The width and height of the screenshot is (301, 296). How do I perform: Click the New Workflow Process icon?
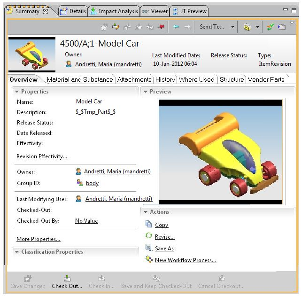pos(148,260)
